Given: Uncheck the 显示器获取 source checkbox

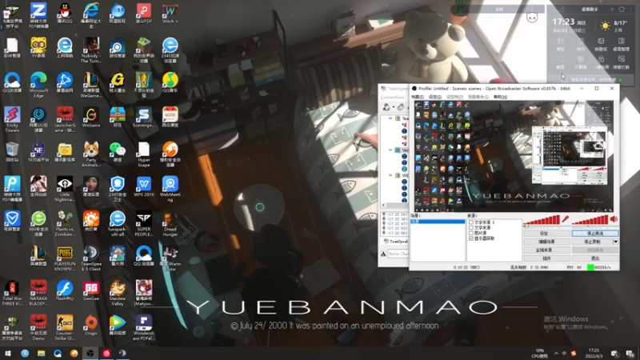Looking at the screenshot, I should pyautogui.click(x=471, y=238).
